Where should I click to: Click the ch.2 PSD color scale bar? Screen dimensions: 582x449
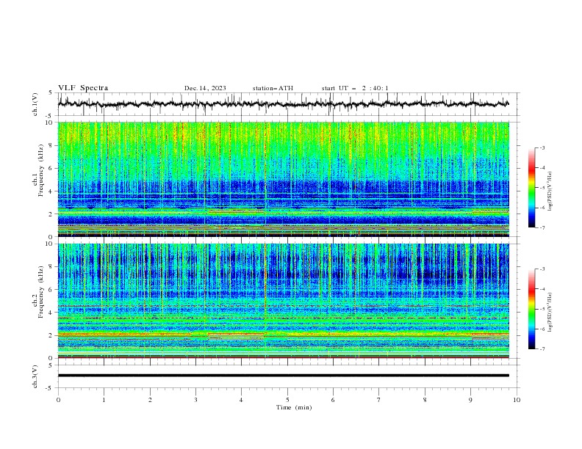click(x=531, y=309)
